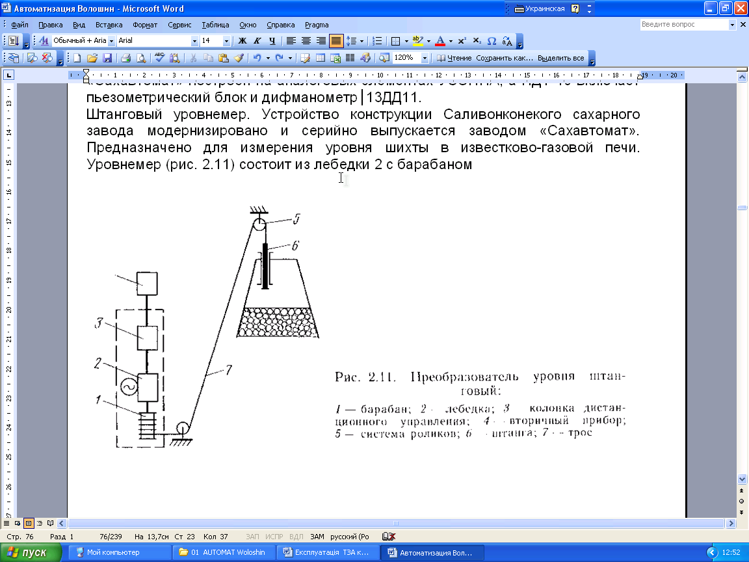Open the font size dropdown
The width and height of the screenshot is (749, 562).
(226, 41)
